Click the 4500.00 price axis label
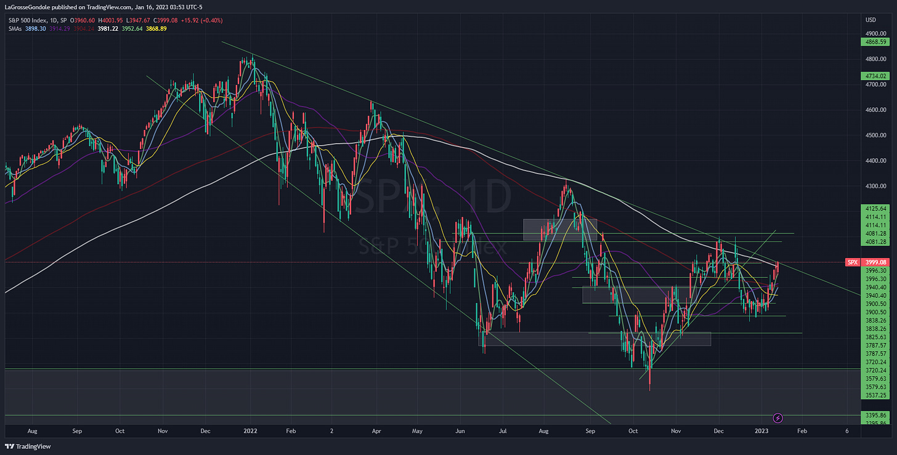Viewport: 897px width, 455px height. pos(875,135)
